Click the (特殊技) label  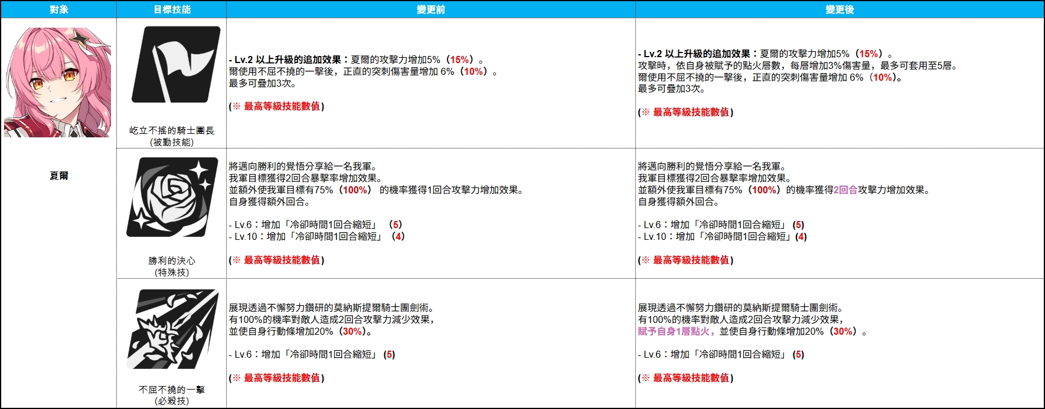coord(172,272)
